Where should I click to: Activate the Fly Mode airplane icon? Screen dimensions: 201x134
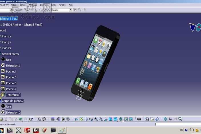[76, 119]
